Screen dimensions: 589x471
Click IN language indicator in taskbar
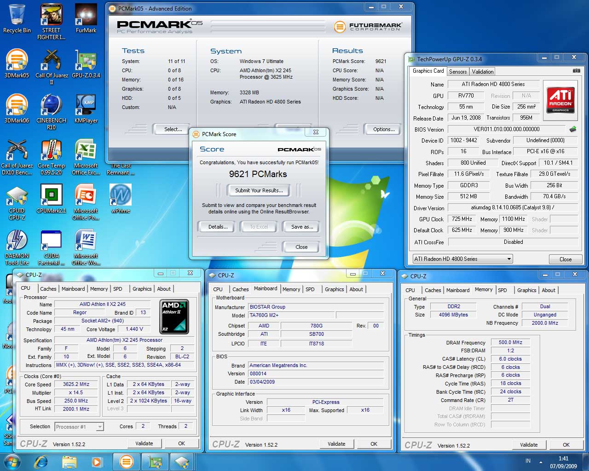[x=528, y=461]
